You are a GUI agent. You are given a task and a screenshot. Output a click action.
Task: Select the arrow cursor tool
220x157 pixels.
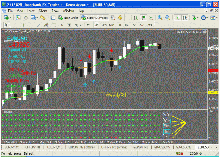click(x=6, y=25)
